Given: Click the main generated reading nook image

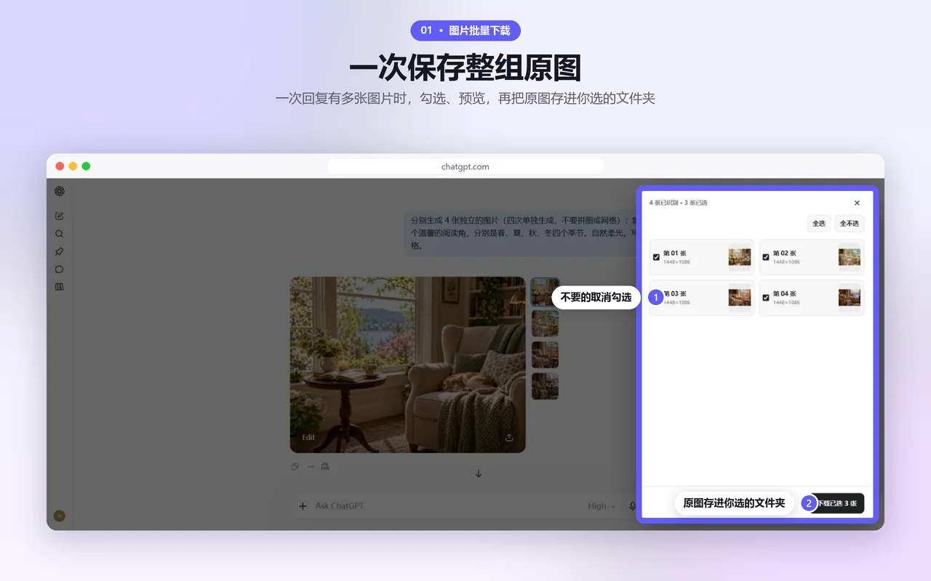Looking at the screenshot, I should pyautogui.click(x=407, y=365).
